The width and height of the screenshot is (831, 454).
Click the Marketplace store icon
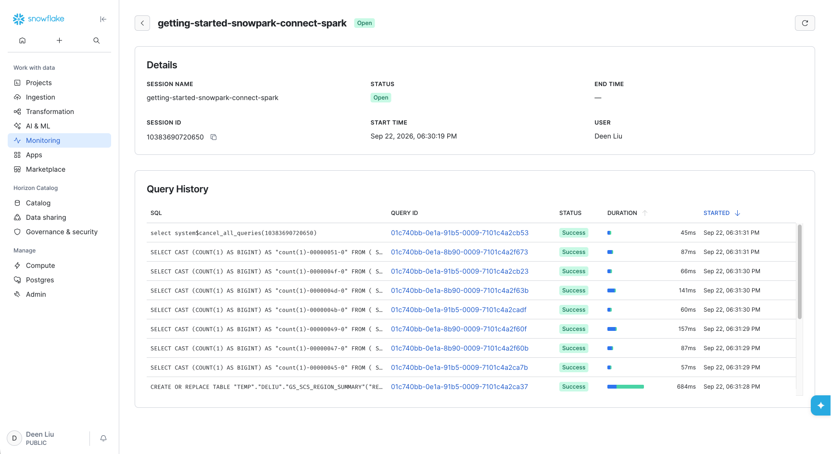(17, 169)
